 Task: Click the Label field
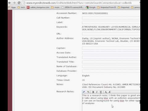pos(111,23)
